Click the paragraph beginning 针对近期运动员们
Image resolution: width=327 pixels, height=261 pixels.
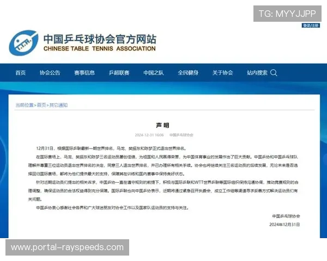163,191
